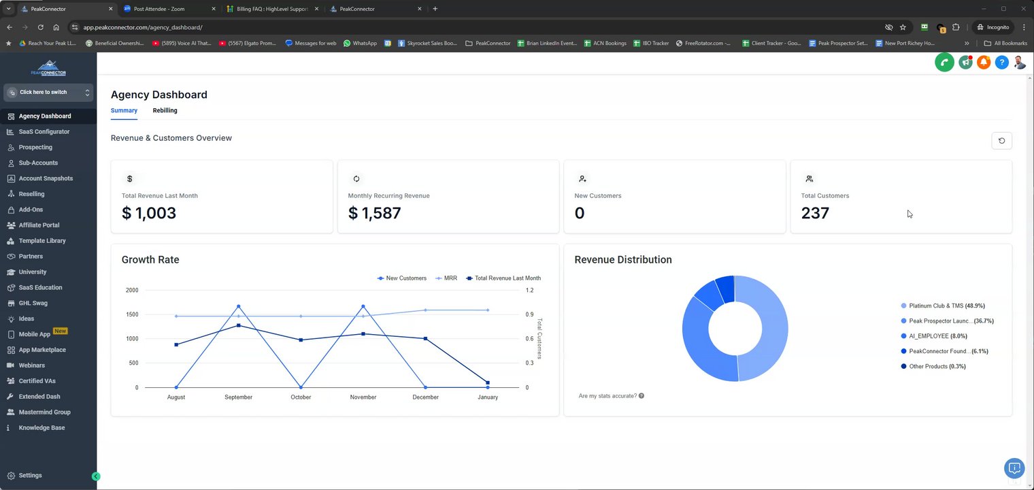Toggle Platinum Club & TMS legend
1034x490 pixels.
tap(943, 306)
